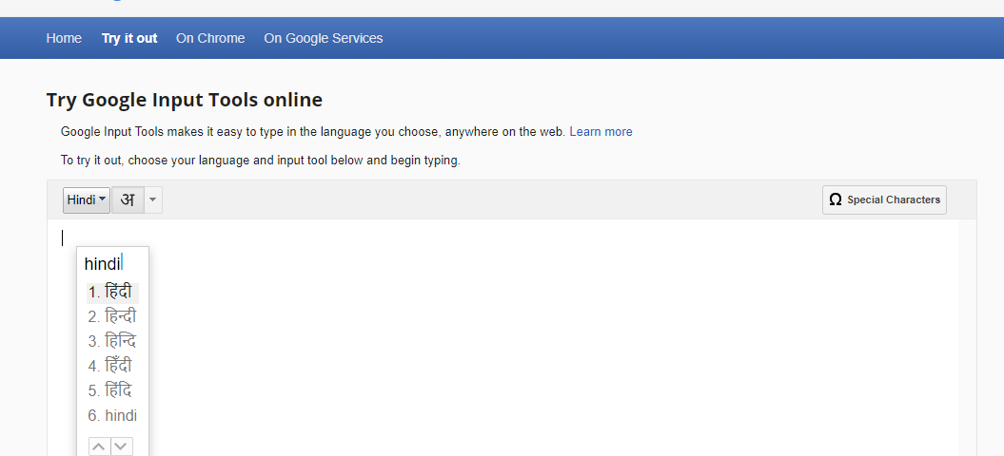
Task: Choose suggestion 4 हिँदी
Action: (112, 366)
